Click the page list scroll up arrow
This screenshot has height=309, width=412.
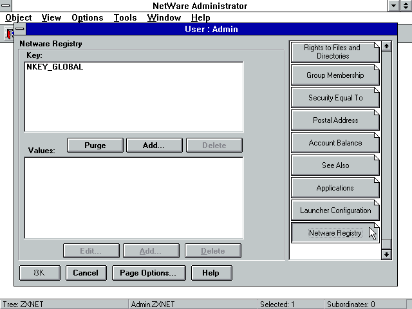coord(386,46)
